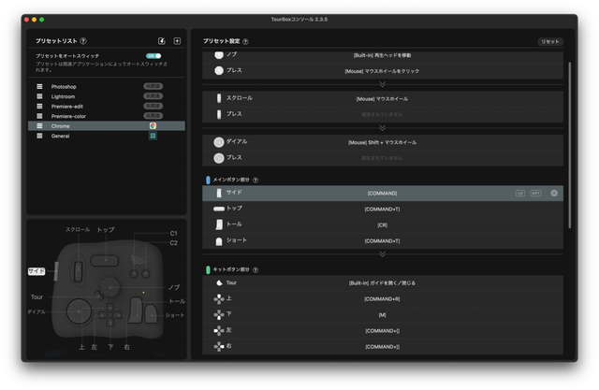Viewport: 599px width, 390px height.
Task: Toggle the プリセットをオートスウィッチ switch
Action: coord(153,56)
